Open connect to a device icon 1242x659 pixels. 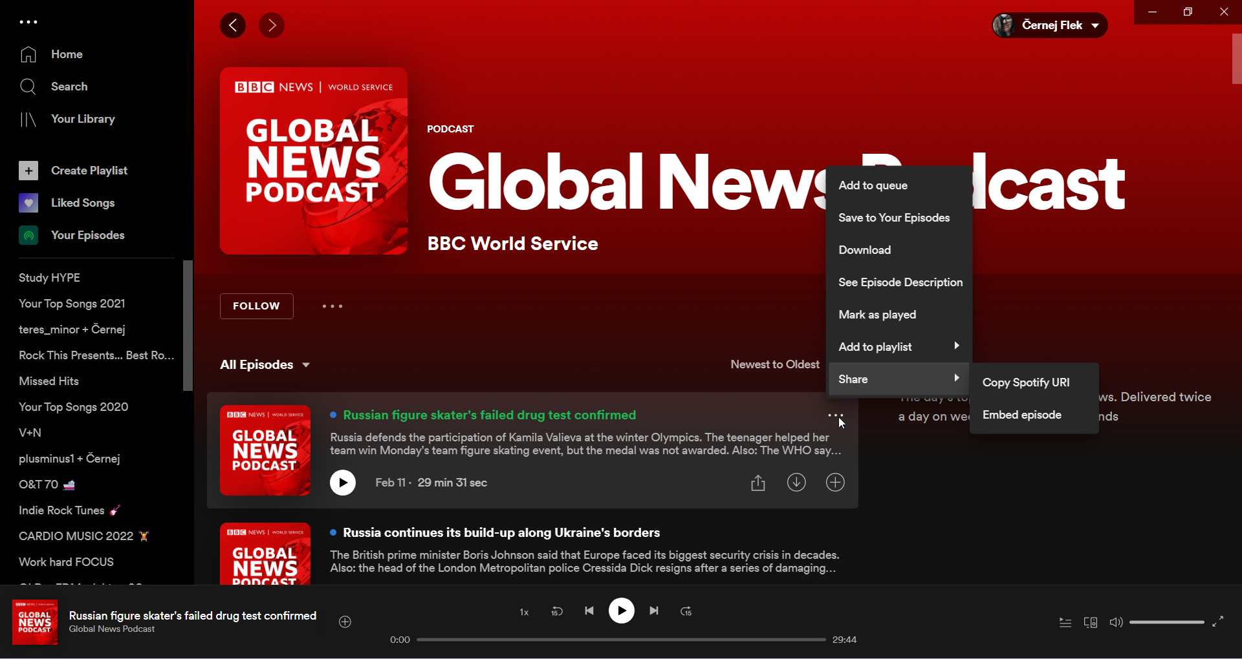point(1090,622)
